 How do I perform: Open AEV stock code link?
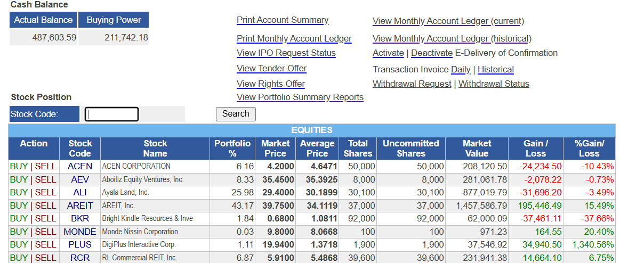80,179
